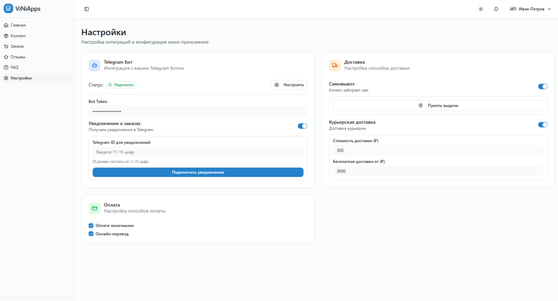The height and width of the screenshot is (301, 558).
Task: Click the Доставка truck icon
Action: 335,65
